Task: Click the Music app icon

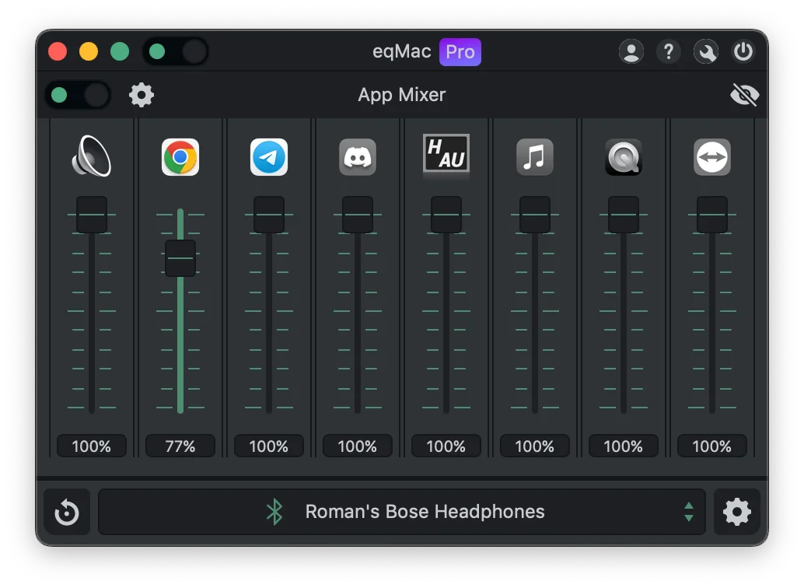Action: pos(535,157)
